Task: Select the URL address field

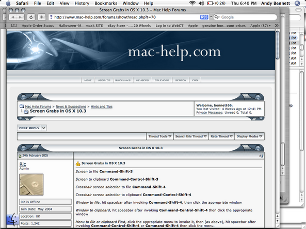Action: pos(124,17)
